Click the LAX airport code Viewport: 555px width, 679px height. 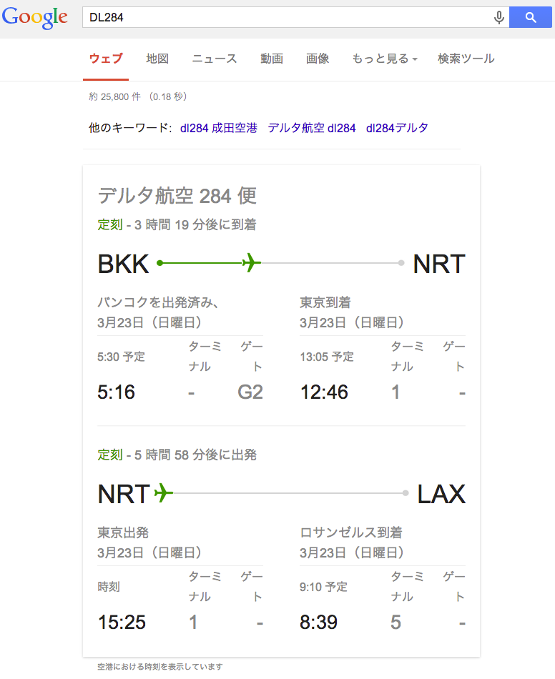click(441, 494)
